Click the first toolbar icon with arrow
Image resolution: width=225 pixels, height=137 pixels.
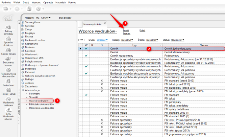6,9
